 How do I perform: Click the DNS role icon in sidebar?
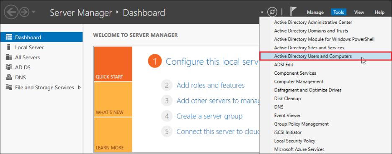click(9, 77)
